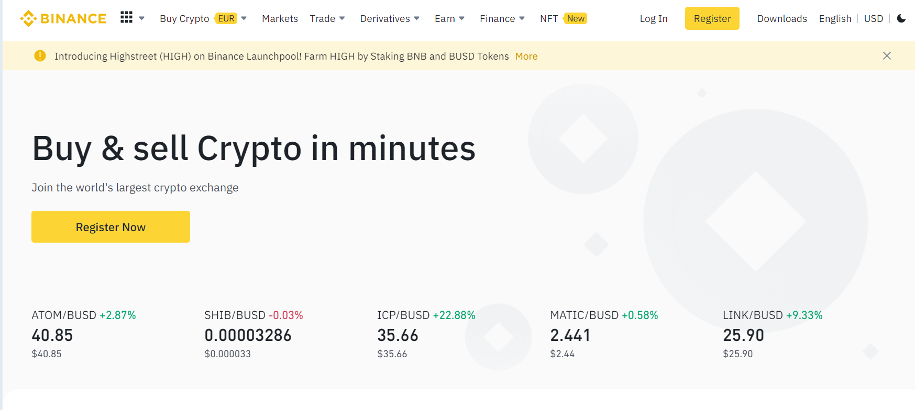The image size is (915, 410).
Task: Open Buy Crypto menu
Action: click(x=184, y=19)
